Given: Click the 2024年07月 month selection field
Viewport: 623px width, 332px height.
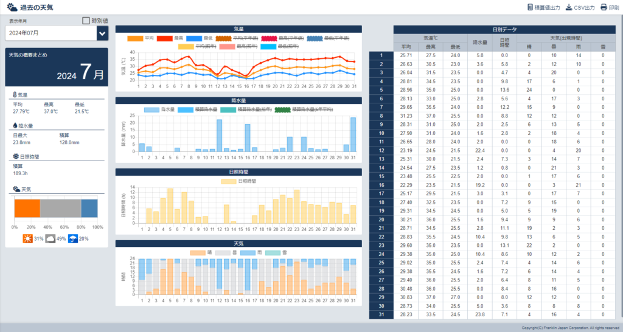Looking at the screenshot, I should point(50,33).
